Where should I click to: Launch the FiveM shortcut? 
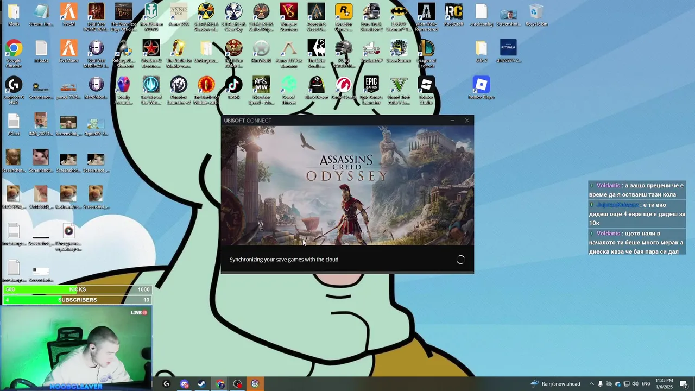[x=68, y=15]
